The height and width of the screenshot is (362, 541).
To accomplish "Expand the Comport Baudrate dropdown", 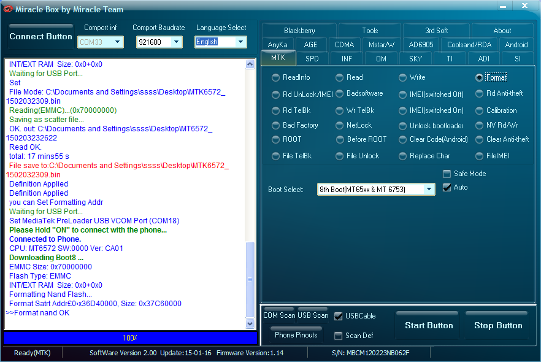I will point(176,42).
